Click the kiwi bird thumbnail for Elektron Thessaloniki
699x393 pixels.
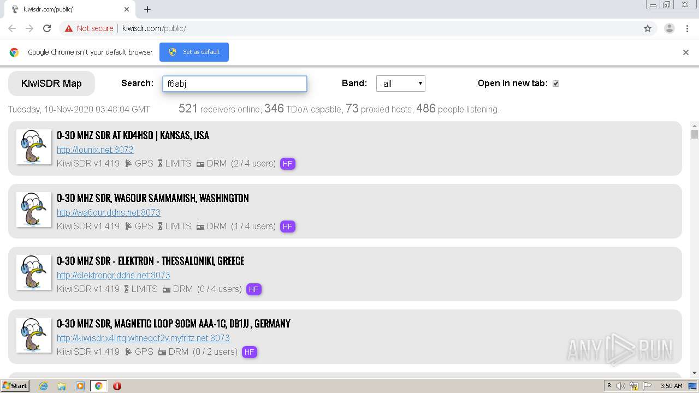click(34, 272)
